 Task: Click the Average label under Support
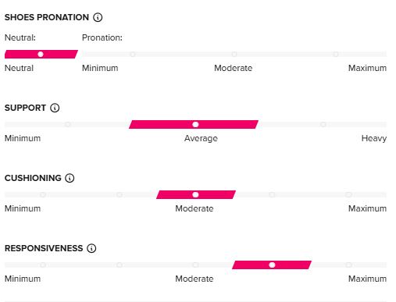click(x=201, y=138)
